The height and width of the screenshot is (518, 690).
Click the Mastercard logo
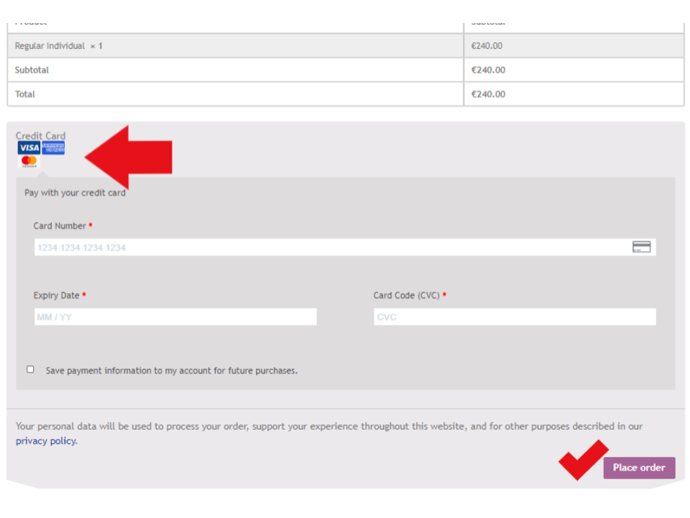tap(29, 161)
